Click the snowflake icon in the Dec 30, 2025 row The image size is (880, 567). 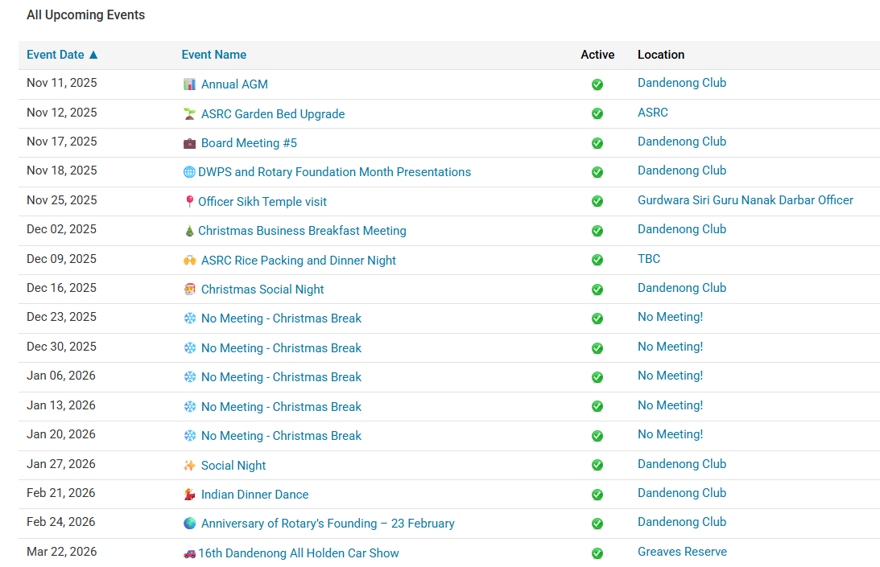(x=190, y=347)
